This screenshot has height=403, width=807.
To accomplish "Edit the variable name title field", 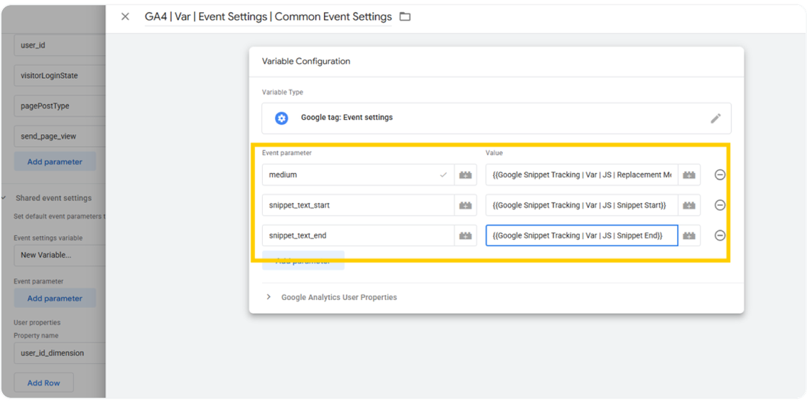I will click(268, 17).
